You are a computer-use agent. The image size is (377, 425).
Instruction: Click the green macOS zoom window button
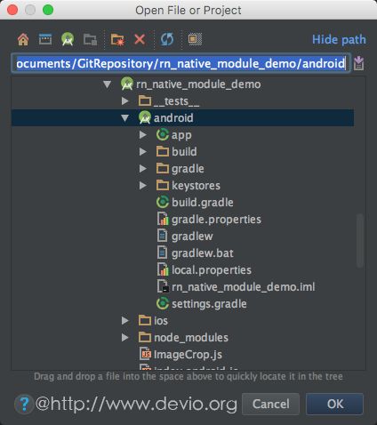coord(48,10)
